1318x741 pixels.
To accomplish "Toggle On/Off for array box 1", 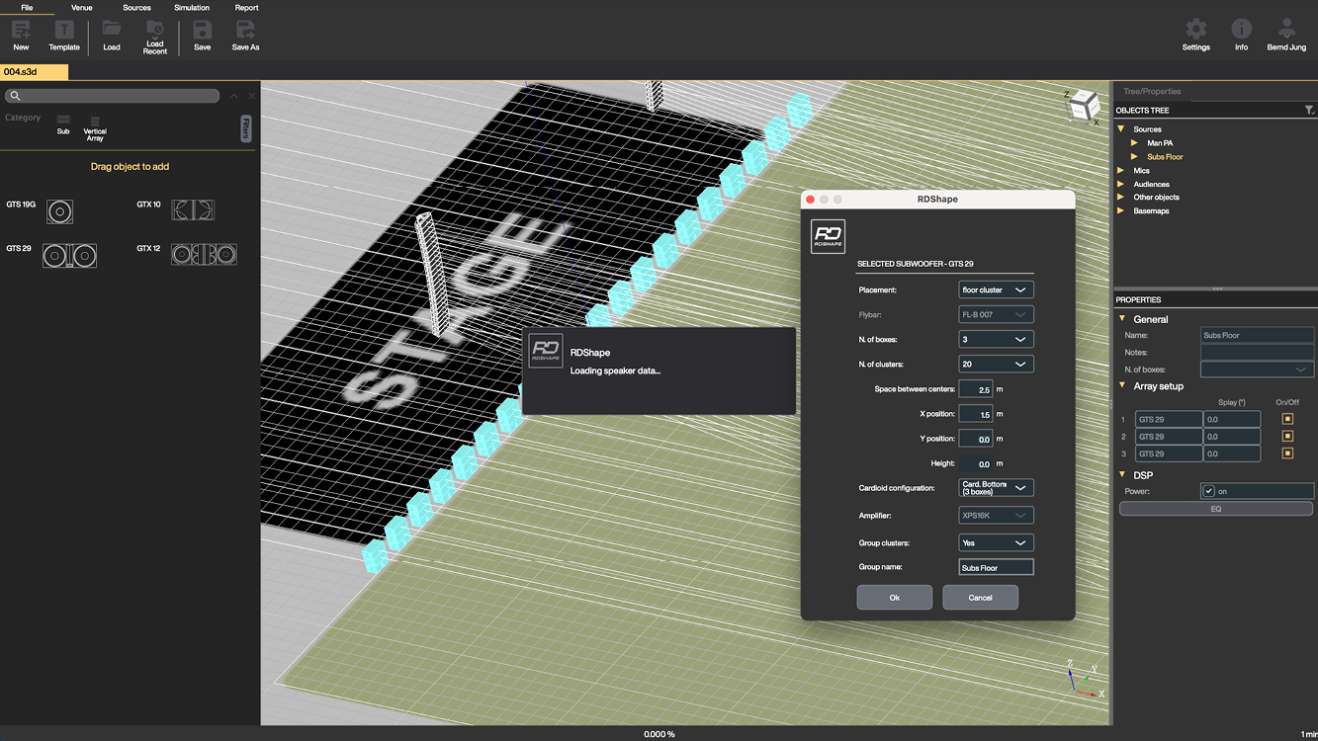I will (x=1287, y=419).
